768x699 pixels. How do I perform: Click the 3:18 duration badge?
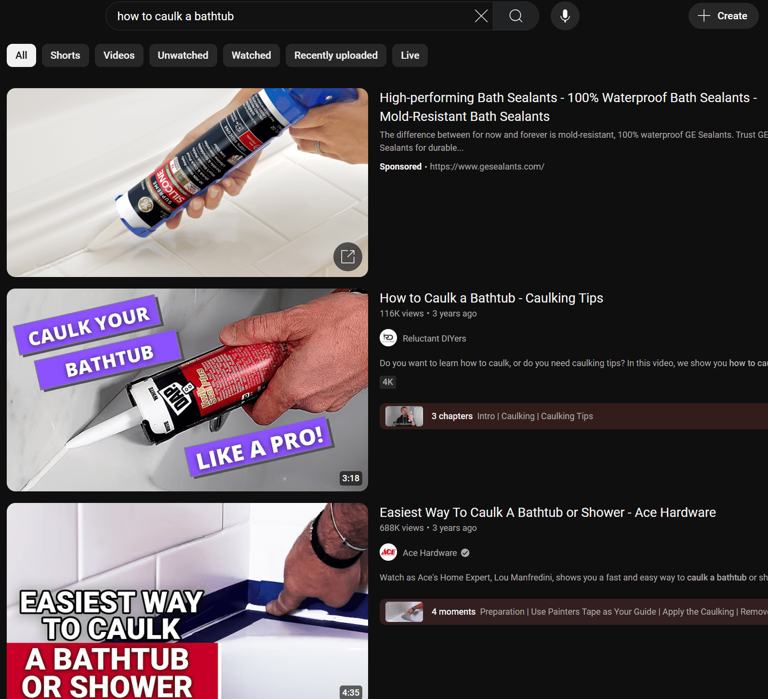(351, 478)
